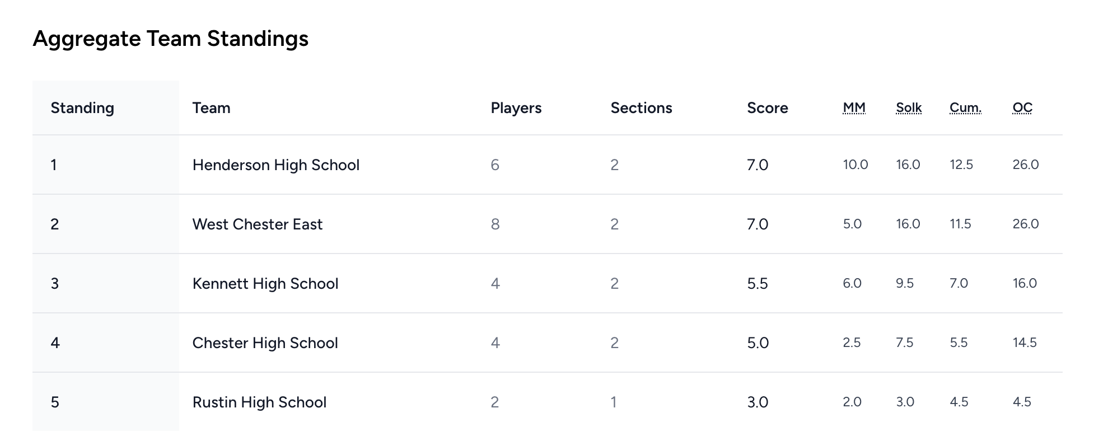Click the Chester High School team name
This screenshot has height=441, width=1094.
pyautogui.click(x=265, y=343)
